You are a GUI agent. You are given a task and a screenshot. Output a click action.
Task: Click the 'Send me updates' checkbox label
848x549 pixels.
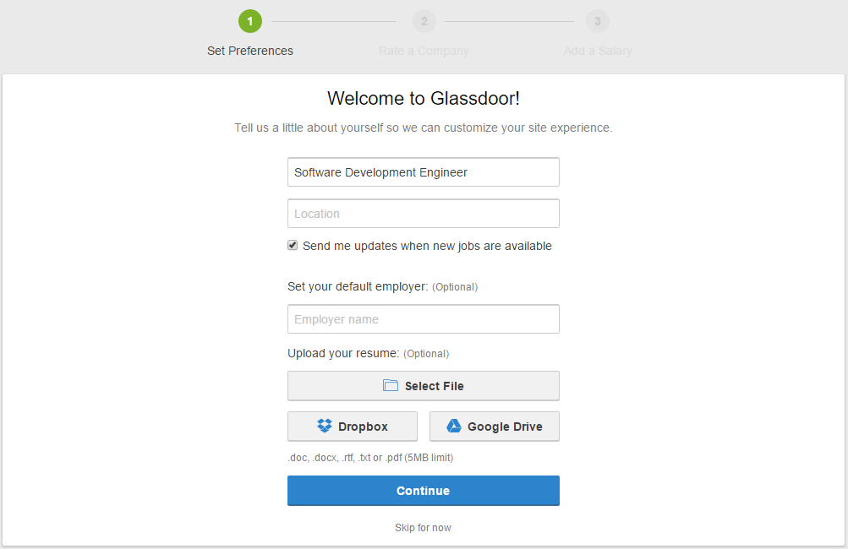click(427, 246)
